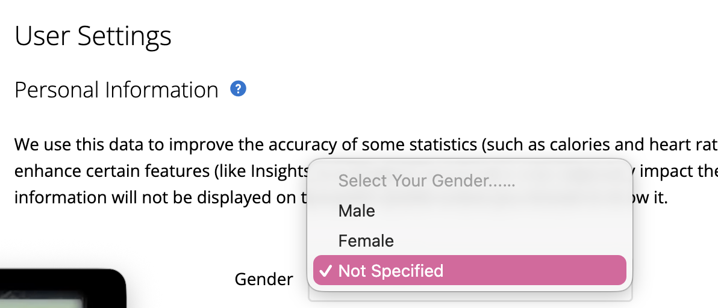Screen dimensions: 718x308
Task: Pick the highlighted "Not Specified" option
Action: tap(390, 271)
